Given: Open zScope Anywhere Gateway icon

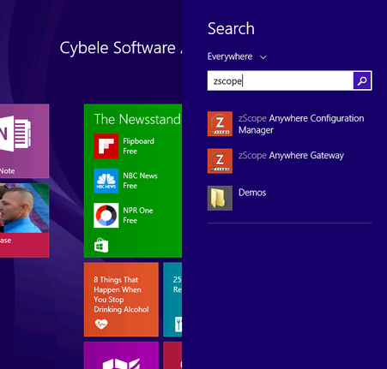Looking at the screenshot, I should (220, 161).
